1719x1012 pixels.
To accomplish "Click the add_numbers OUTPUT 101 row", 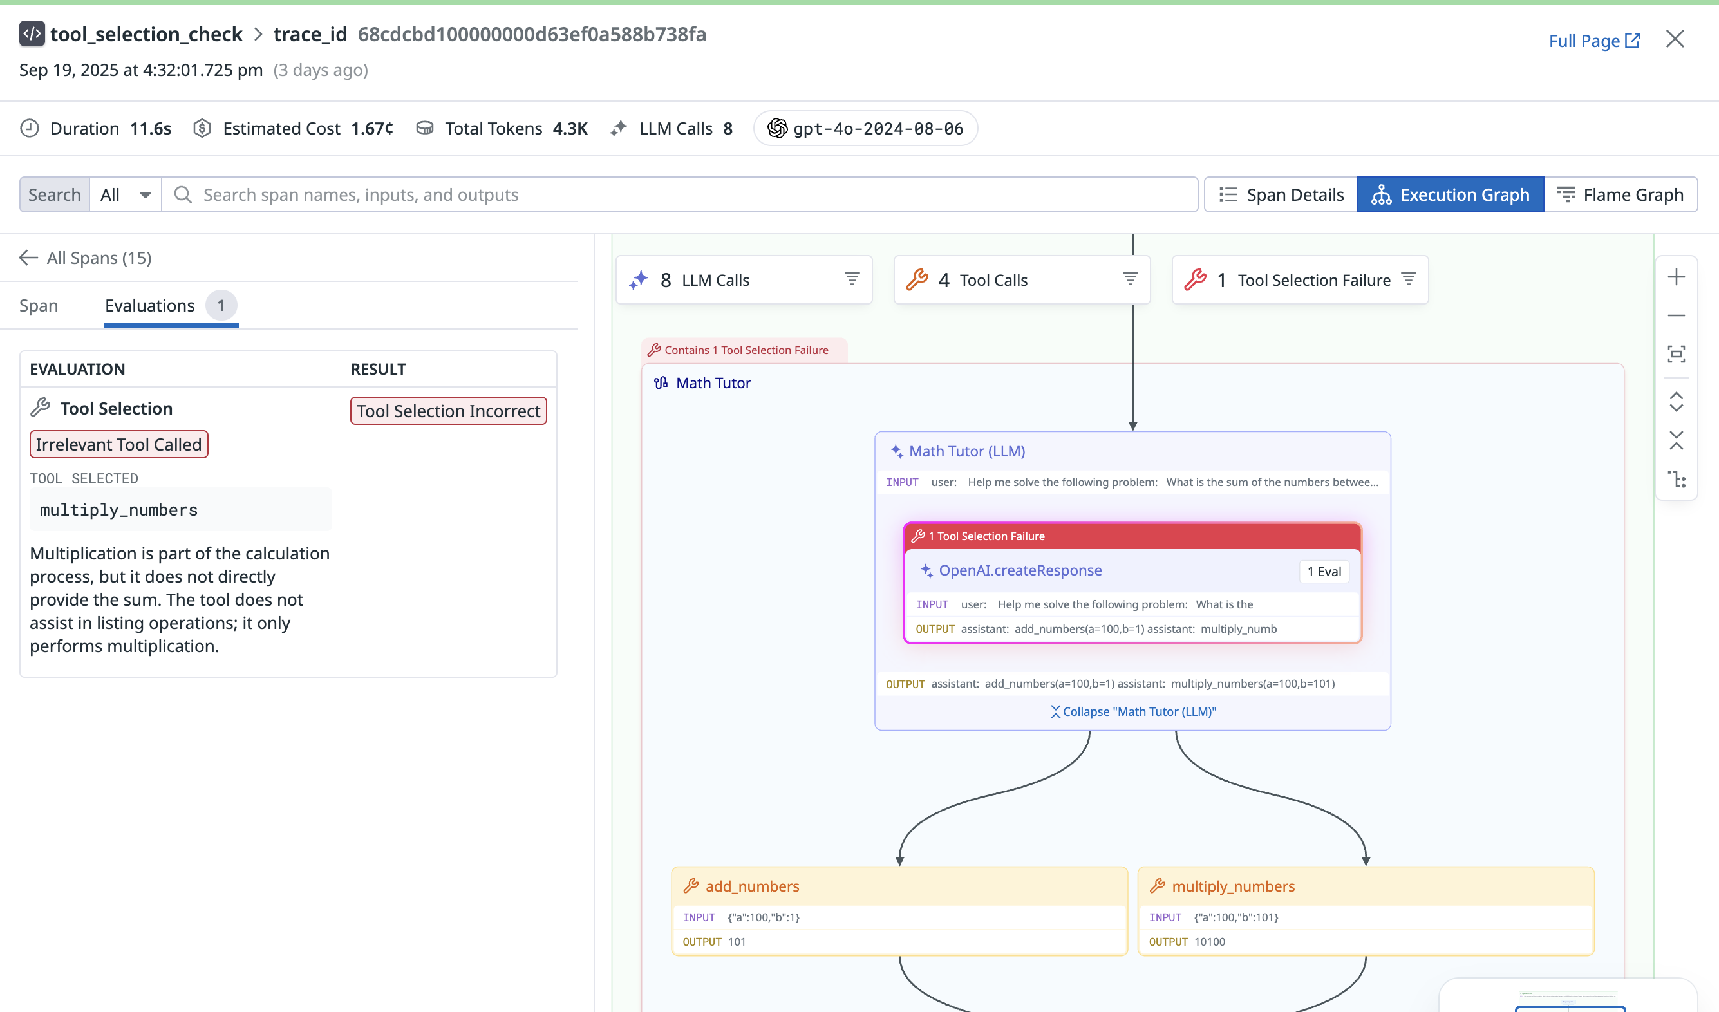I will (899, 942).
